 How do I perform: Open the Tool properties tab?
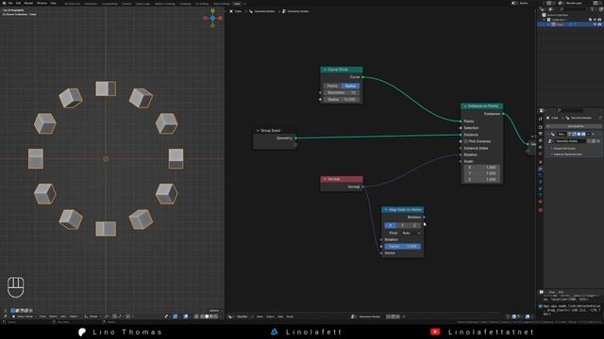tap(541, 120)
